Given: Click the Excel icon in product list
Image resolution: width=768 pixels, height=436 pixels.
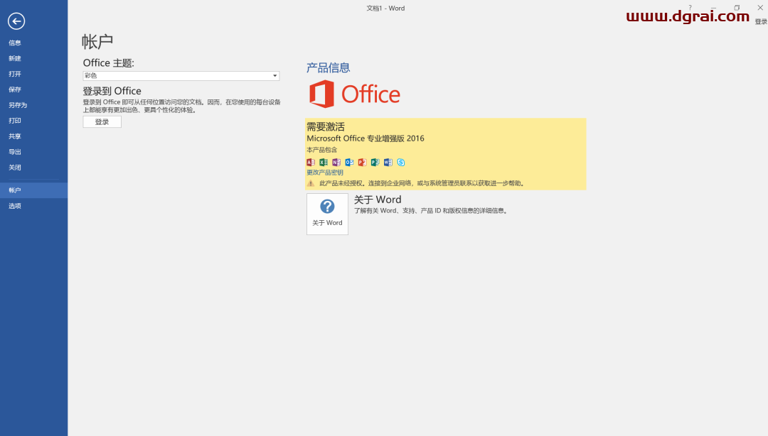Looking at the screenshot, I should point(324,163).
